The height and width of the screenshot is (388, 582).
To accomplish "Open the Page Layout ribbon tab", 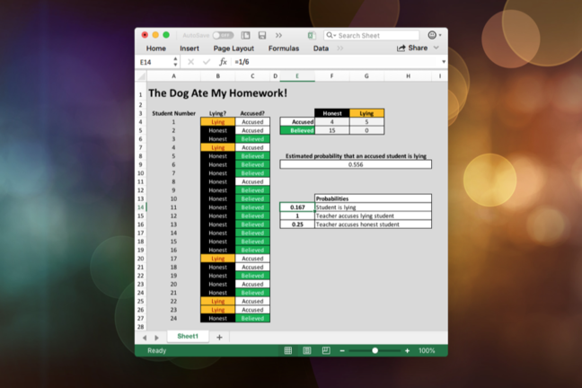I will click(234, 48).
